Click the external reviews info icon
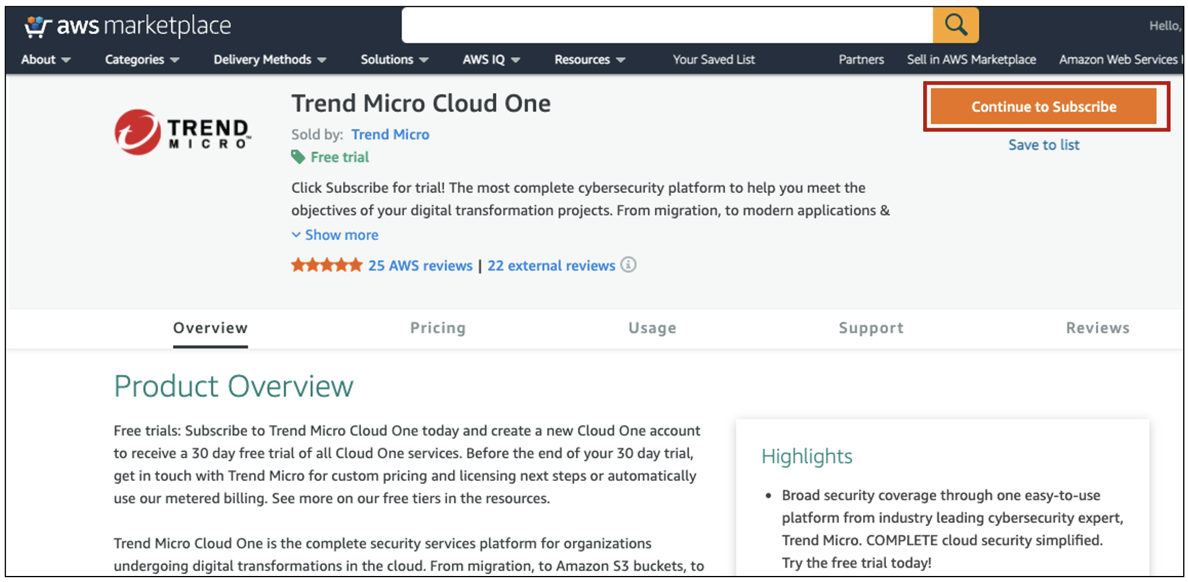The height and width of the screenshot is (582, 1188). 628,265
